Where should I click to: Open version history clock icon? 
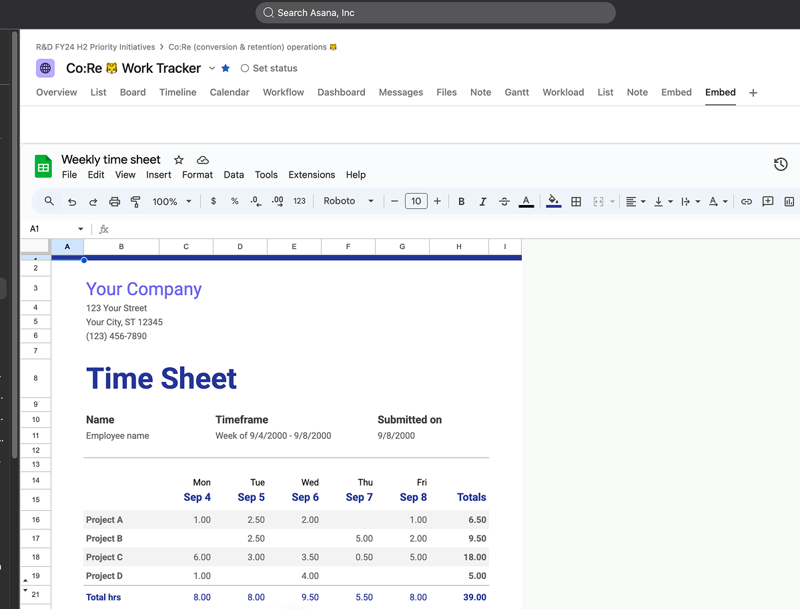pyautogui.click(x=780, y=164)
